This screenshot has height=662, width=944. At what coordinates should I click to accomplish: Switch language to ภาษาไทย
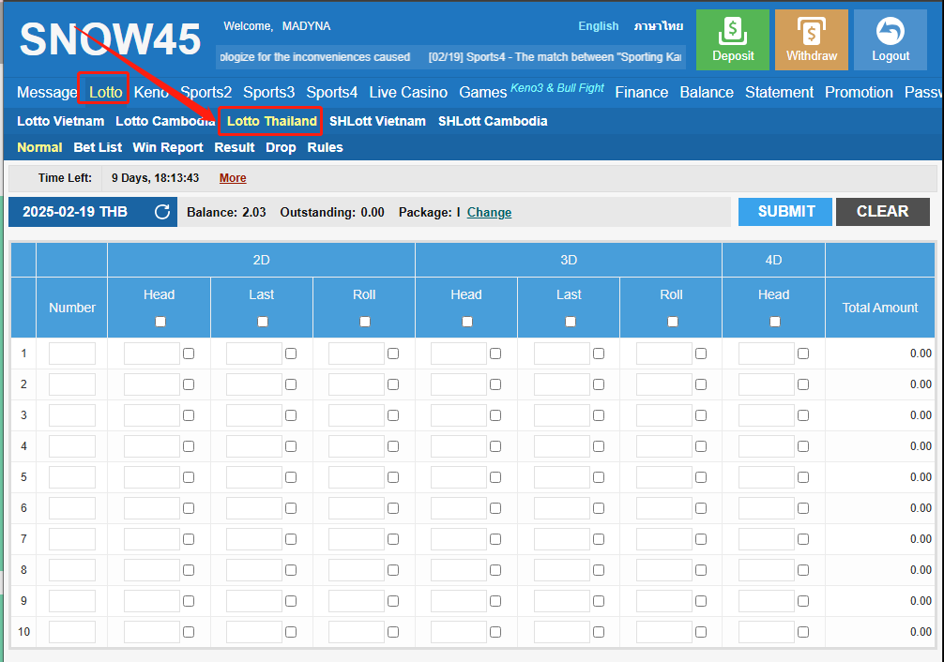tap(658, 26)
